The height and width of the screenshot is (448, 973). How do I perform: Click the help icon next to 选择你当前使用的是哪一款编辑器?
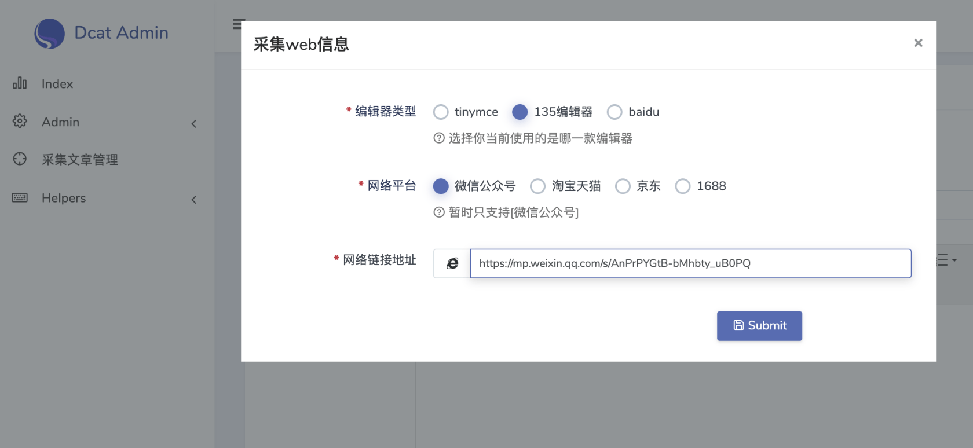(439, 138)
